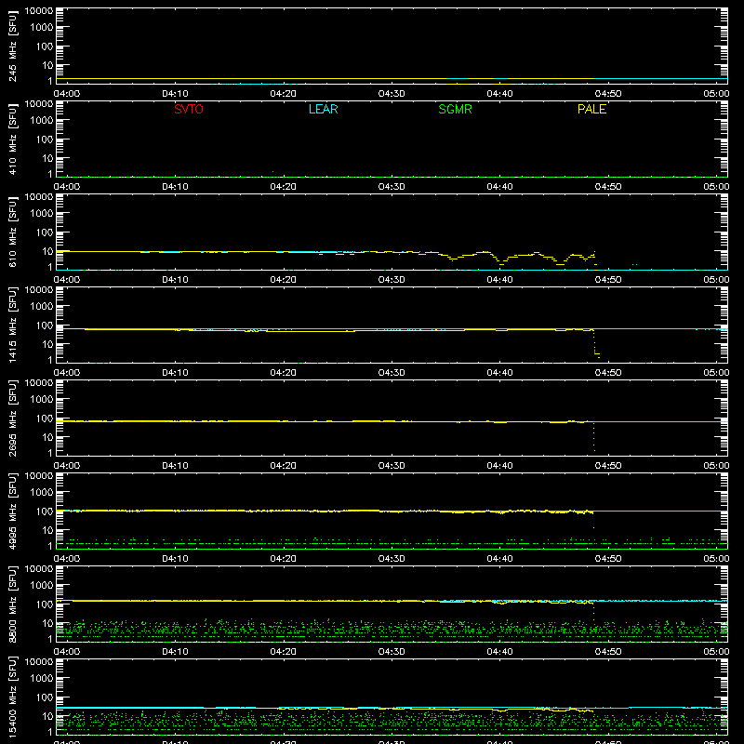Click the 10000 y-axis value on the 245 MHz panel
Viewport: 744px width, 744px height.
tap(39, 11)
